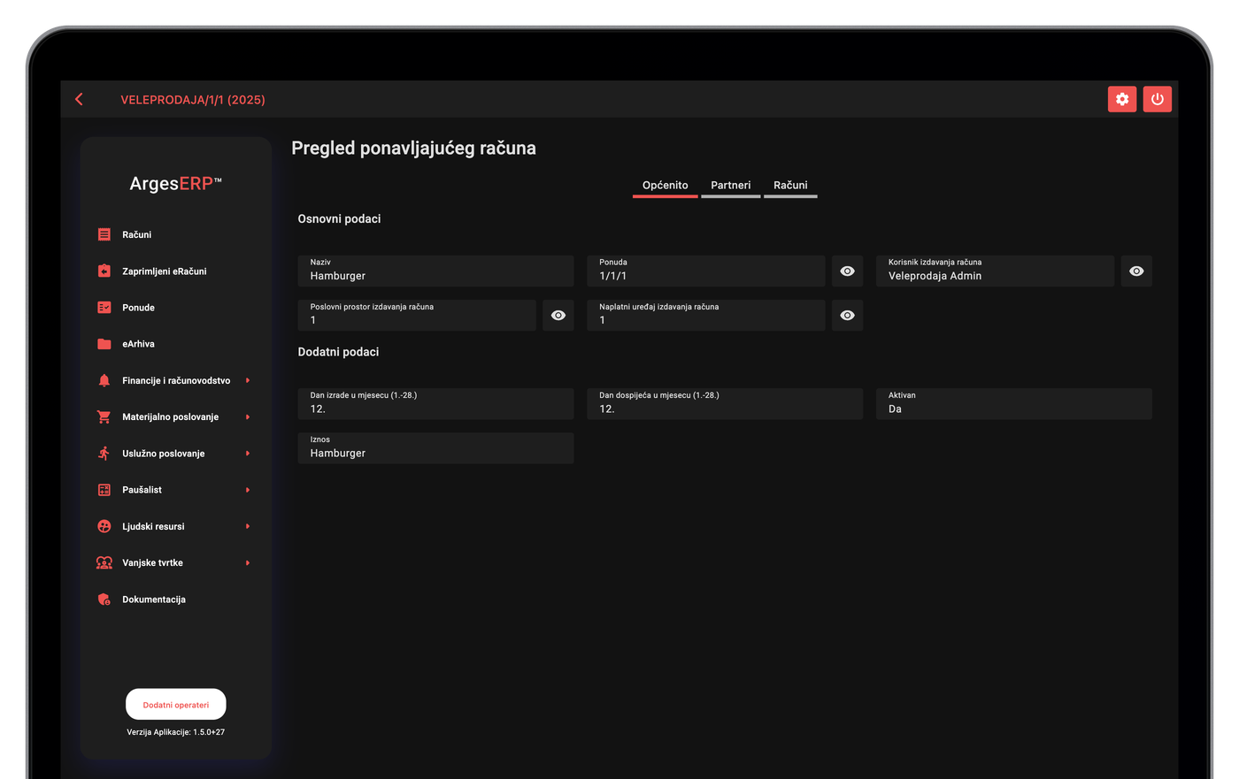This screenshot has width=1239, height=779.
Task: Click the Materijalno poslovanje cart icon
Action: point(104,416)
